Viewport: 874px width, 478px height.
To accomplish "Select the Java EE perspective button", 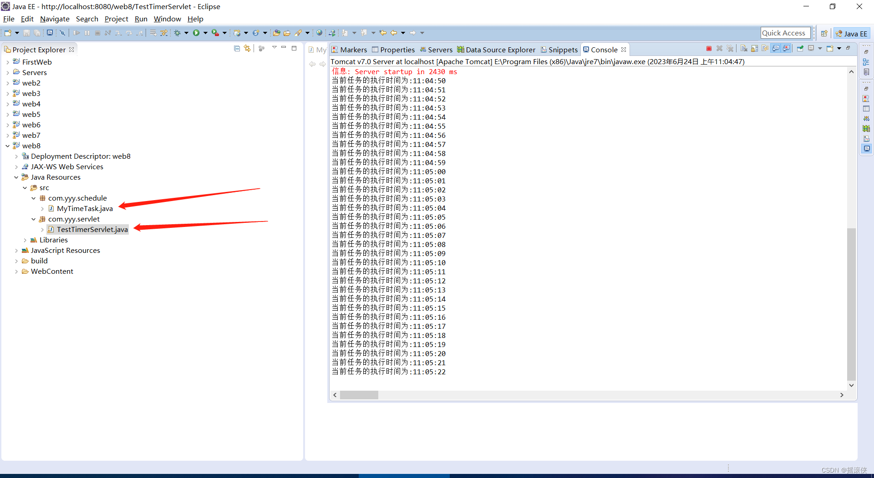I will click(x=852, y=33).
